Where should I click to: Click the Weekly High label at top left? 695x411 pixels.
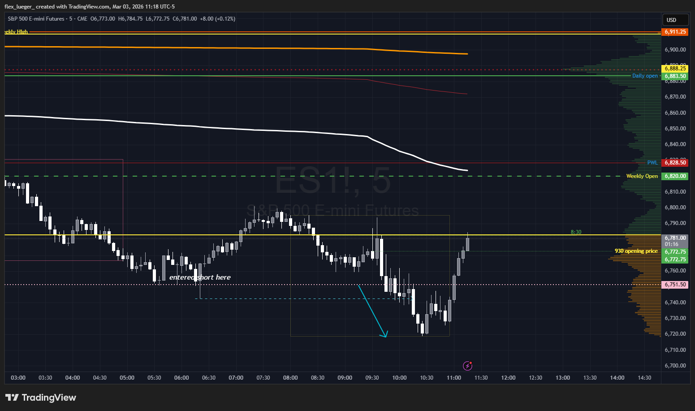(16, 32)
